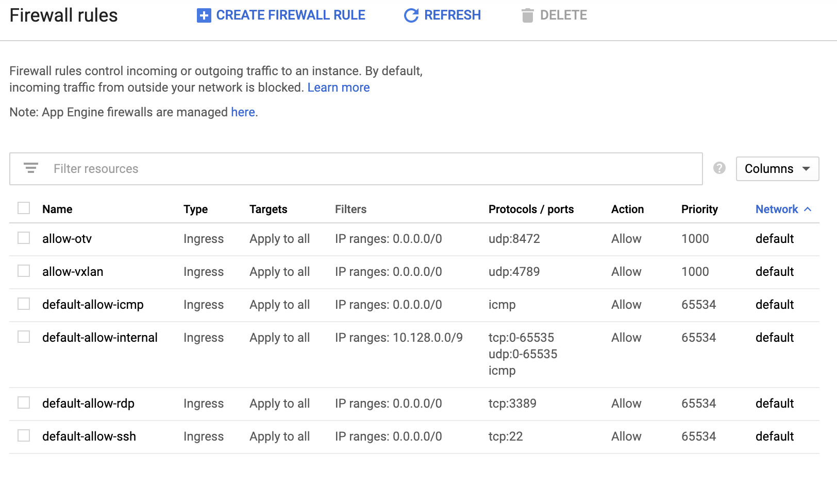Sort by the Name column header

pyautogui.click(x=57, y=209)
